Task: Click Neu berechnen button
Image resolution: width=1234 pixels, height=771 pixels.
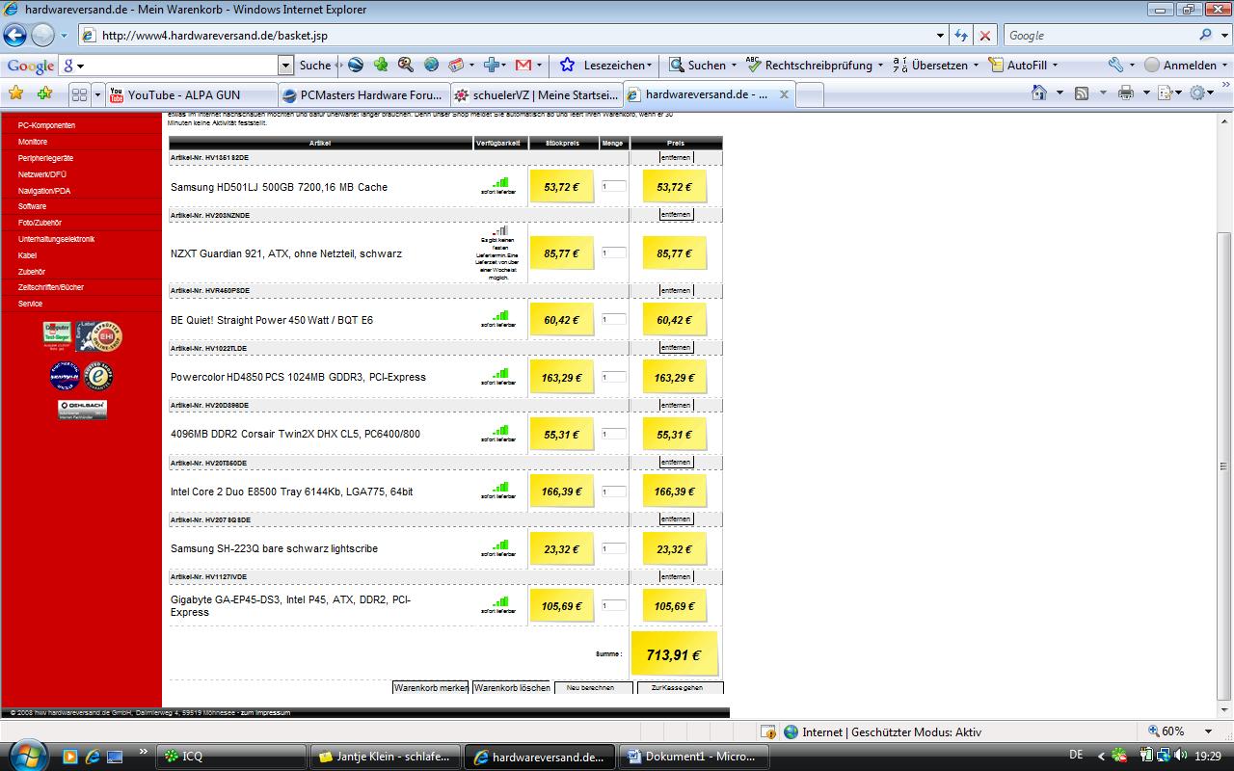Action: point(594,687)
